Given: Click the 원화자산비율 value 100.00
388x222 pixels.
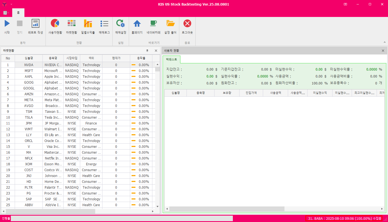Looking at the screenshot, I should point(317,83).
